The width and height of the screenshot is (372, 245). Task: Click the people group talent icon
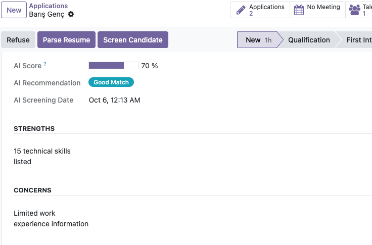click(x=354, y=10)
